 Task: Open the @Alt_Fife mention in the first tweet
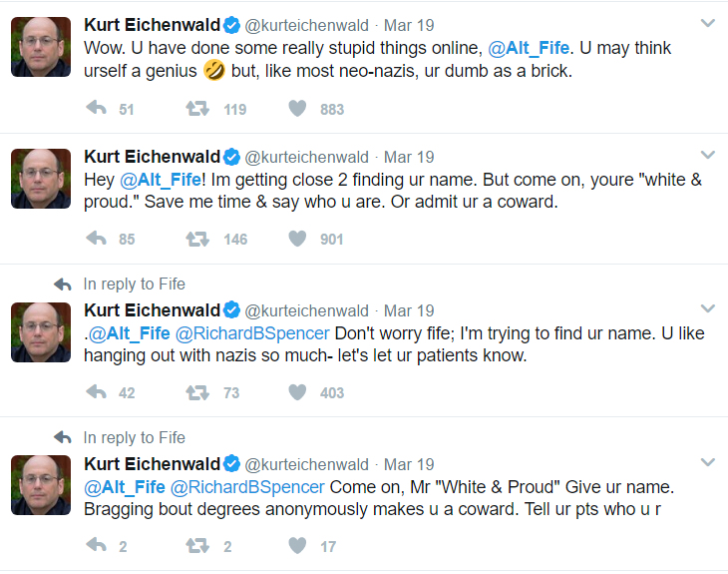tap(529, 48)
